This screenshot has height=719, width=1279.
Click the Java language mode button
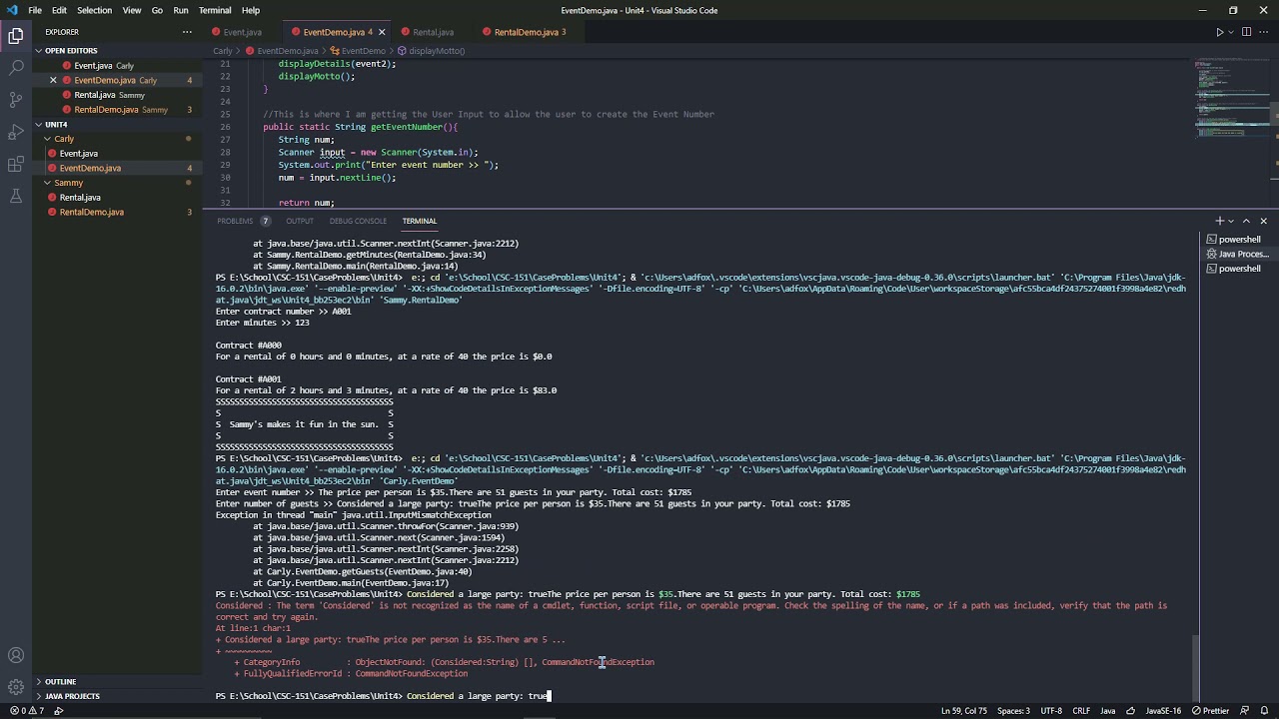pos(1107,711)
